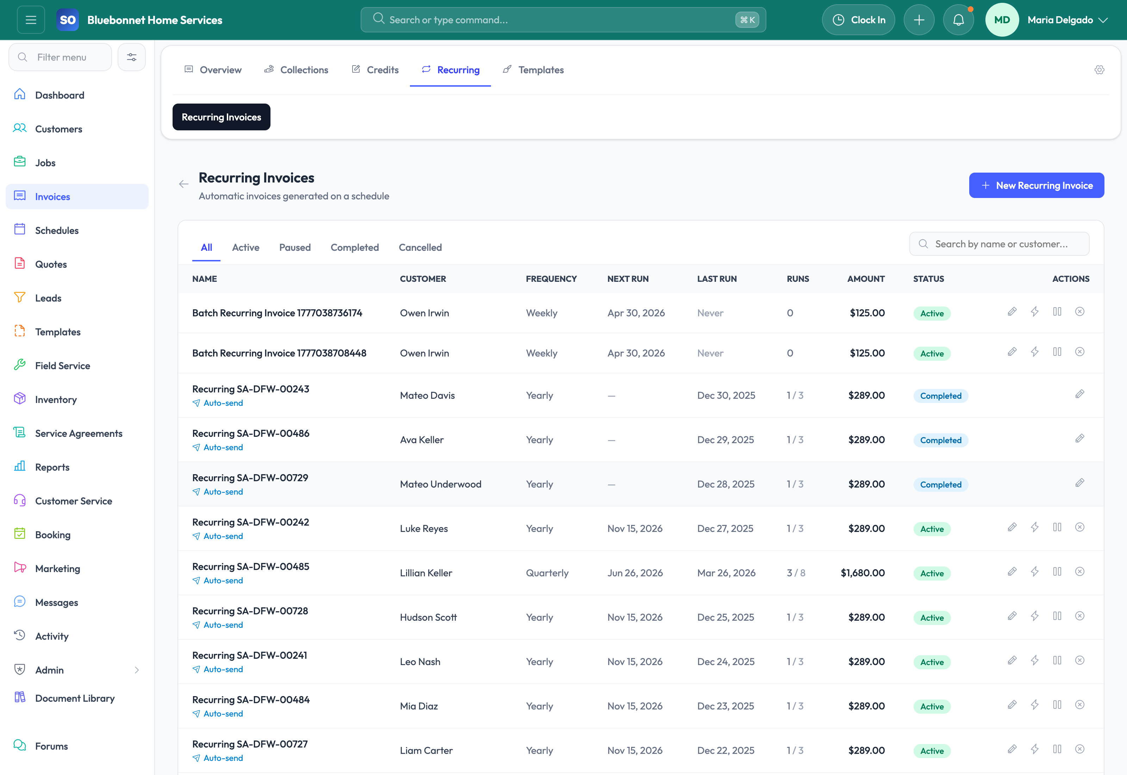This screenshot has width=1127, height=775.
Task: Open the invoice Templates tab
Action: [533, 70]
